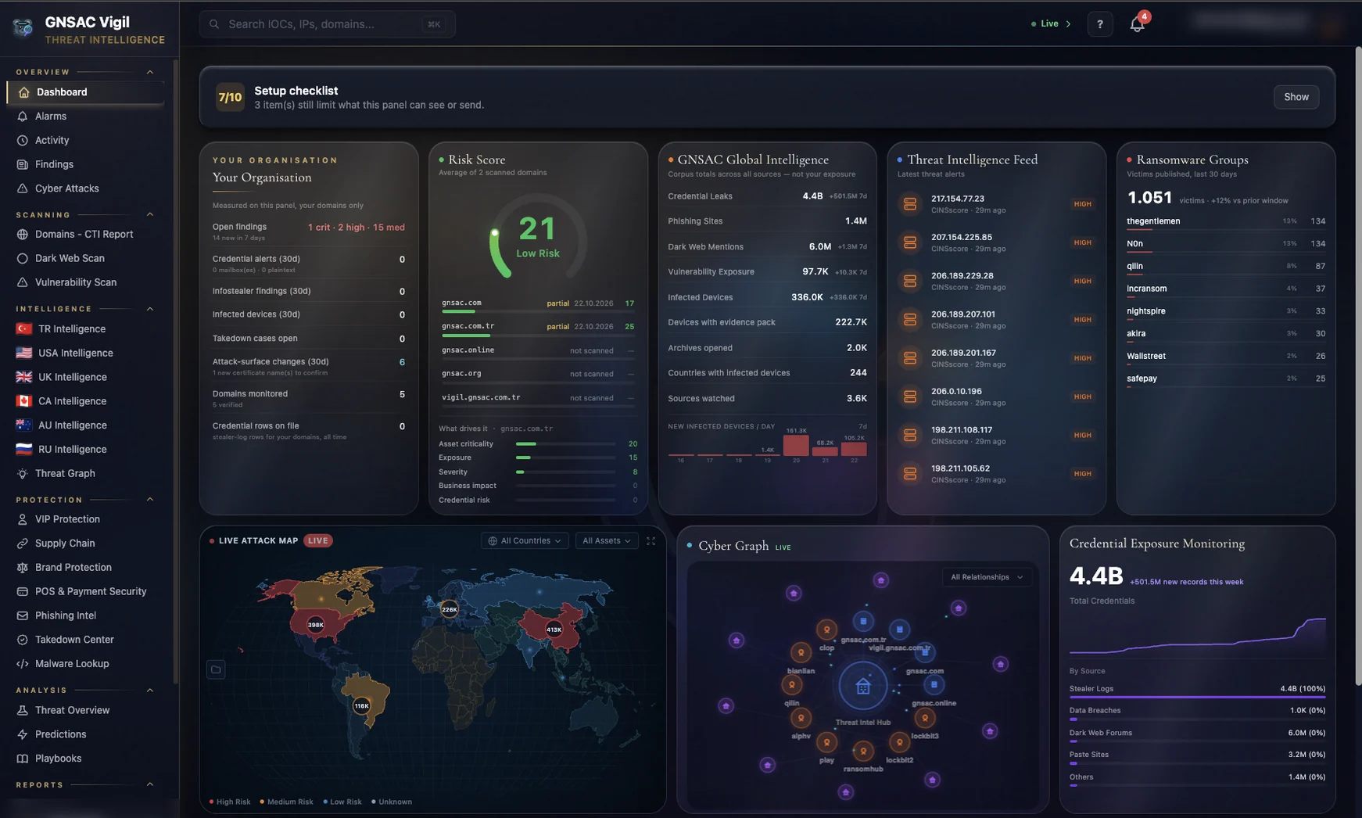Click the 398K marker on USA
The width and height of the screenshot is (1362, 818).
click(316, 625)
